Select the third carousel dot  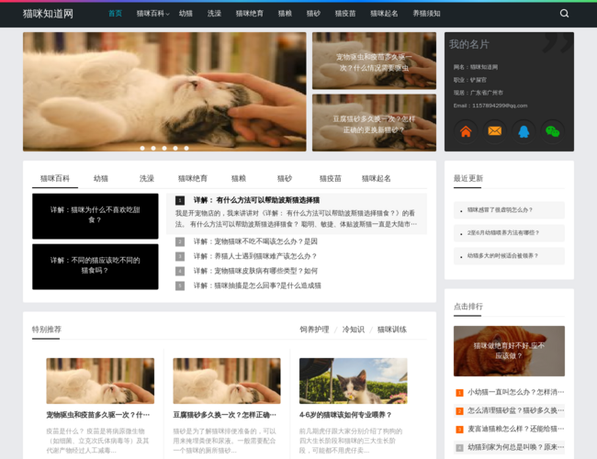pos(164,148)
